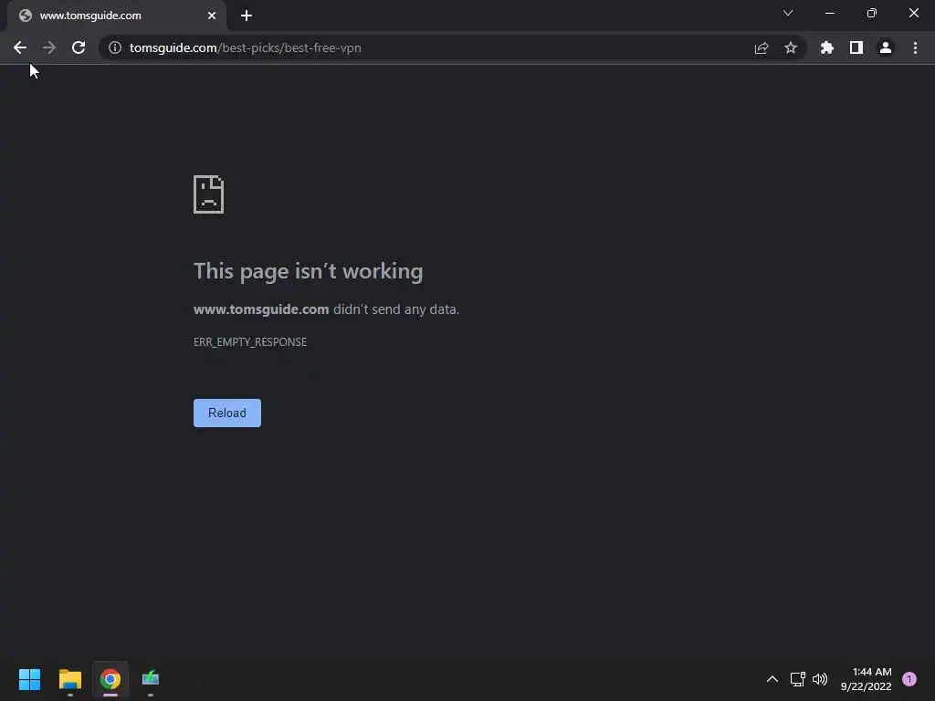Open Chrome's three-dot menu
The width and height of the screenshot is (935, 701).
915,47
